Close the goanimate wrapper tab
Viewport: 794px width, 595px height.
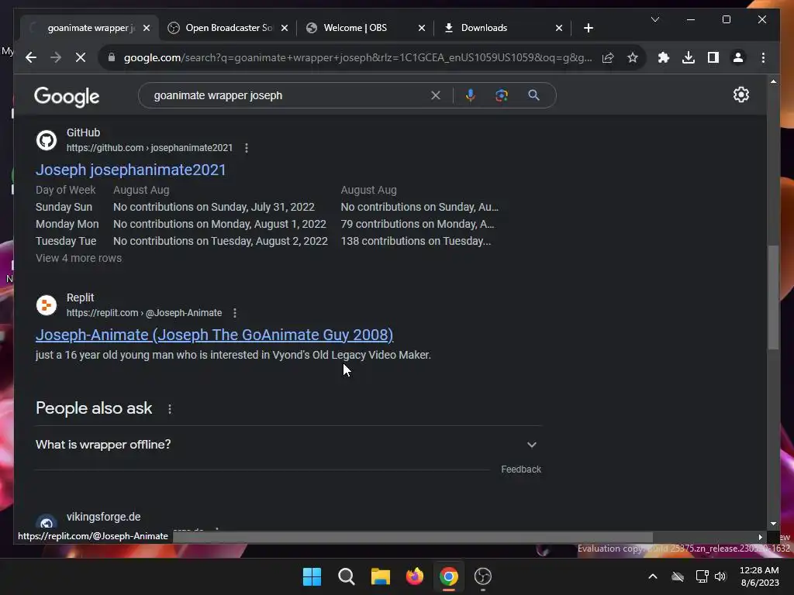point(147,28)
